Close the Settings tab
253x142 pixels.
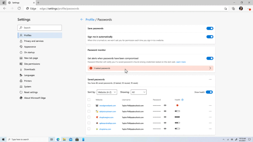[34, 3]
